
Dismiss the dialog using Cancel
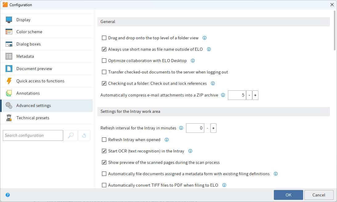click(319, 195)
